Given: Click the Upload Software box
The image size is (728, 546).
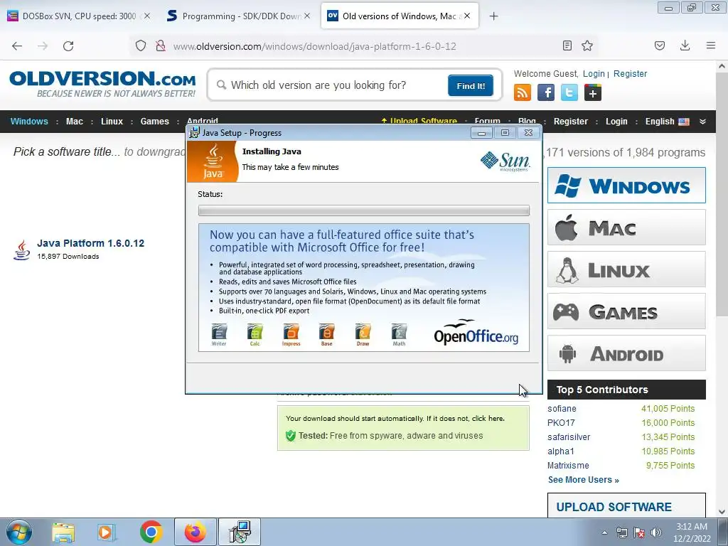Looking at the screenshot, I should (x=626, y=505).
